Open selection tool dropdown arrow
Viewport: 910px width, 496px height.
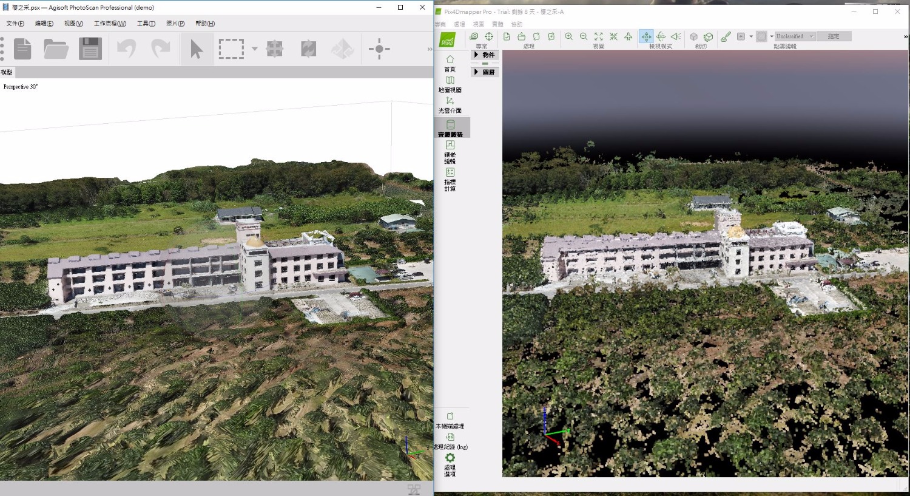[254, 49]
